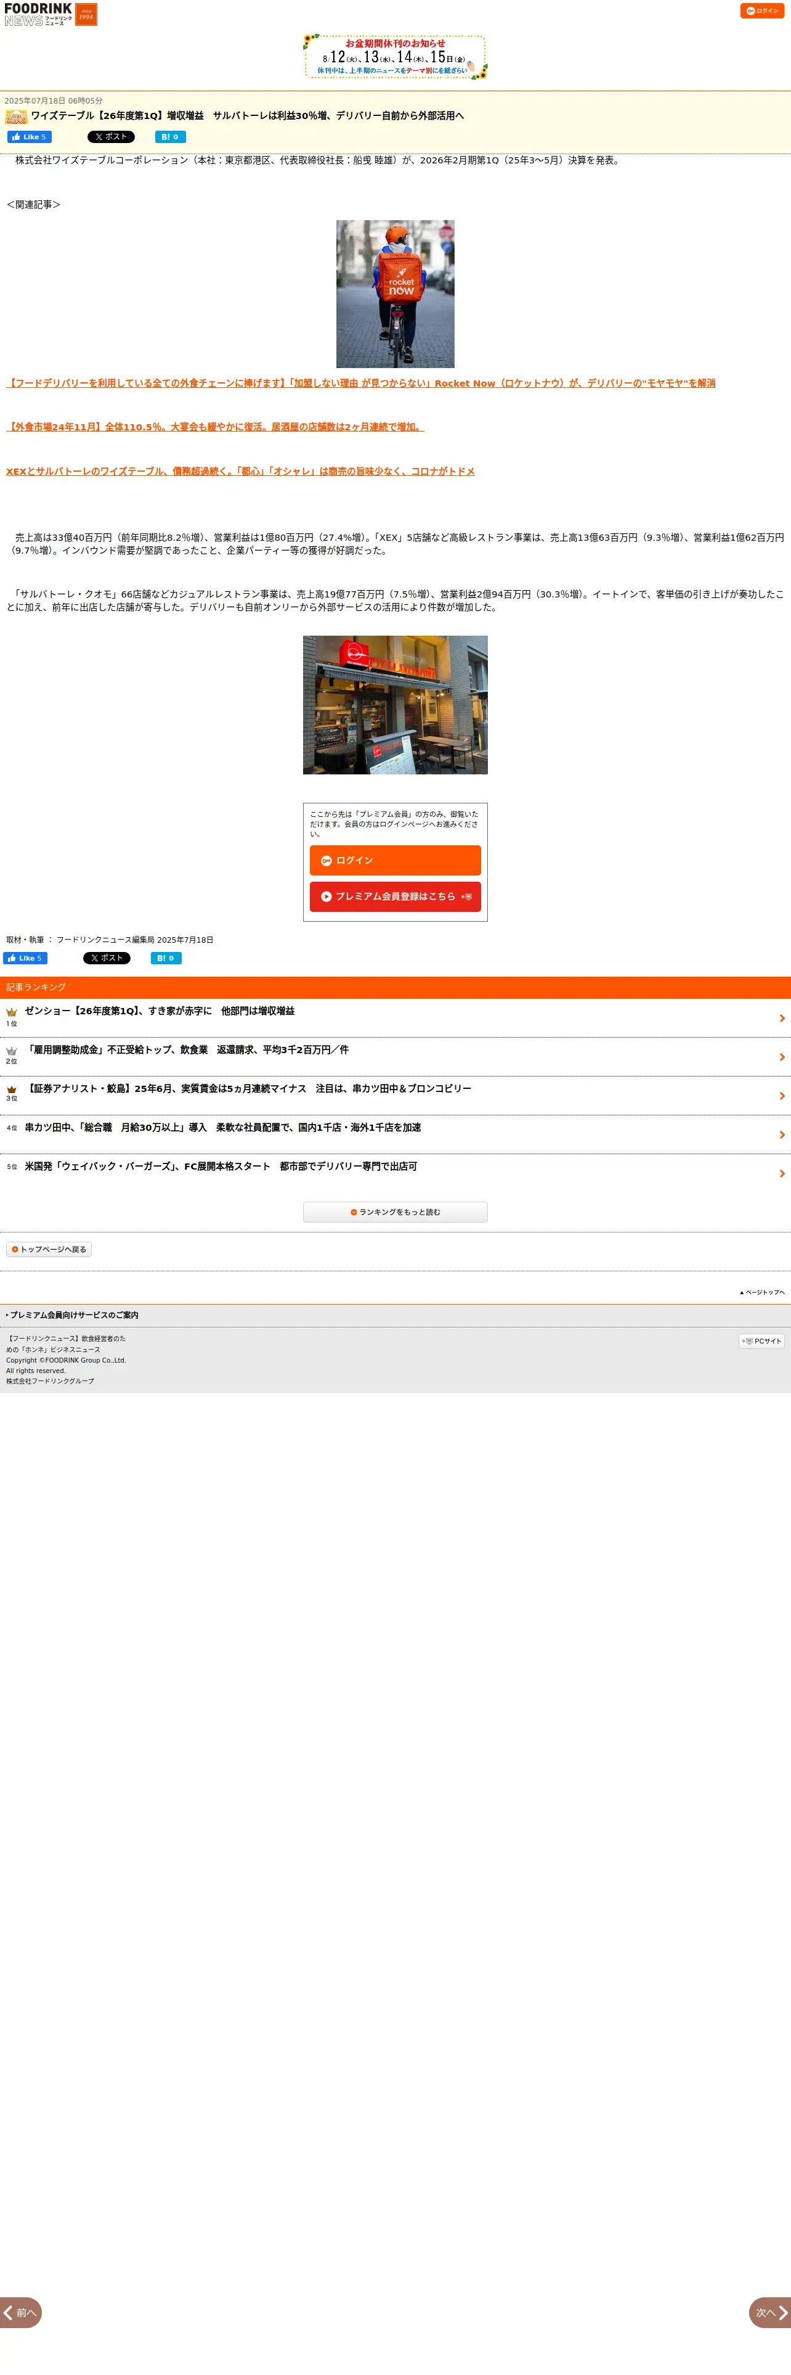Click 取材・執筆 フードリンクニュース編集局 byline
Viewport: 791px width, 2375px height.
[110, 940]
